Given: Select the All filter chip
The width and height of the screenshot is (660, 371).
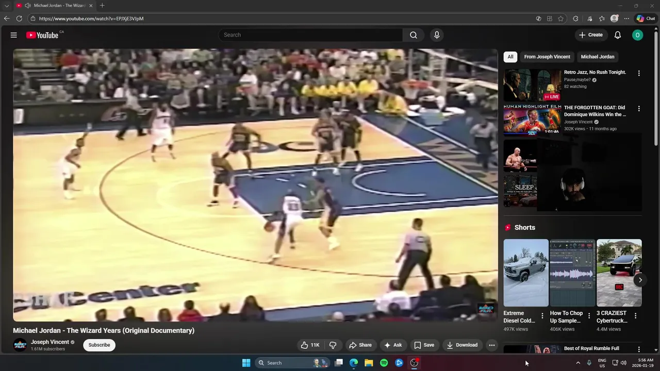Looking at the screenshot, I should [510, 57].
